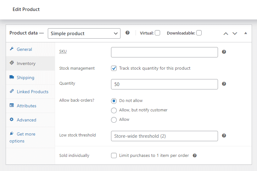
Task: Open the Inventory tab
Action: 30,63
